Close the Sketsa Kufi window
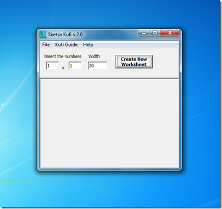 (170, 33)
